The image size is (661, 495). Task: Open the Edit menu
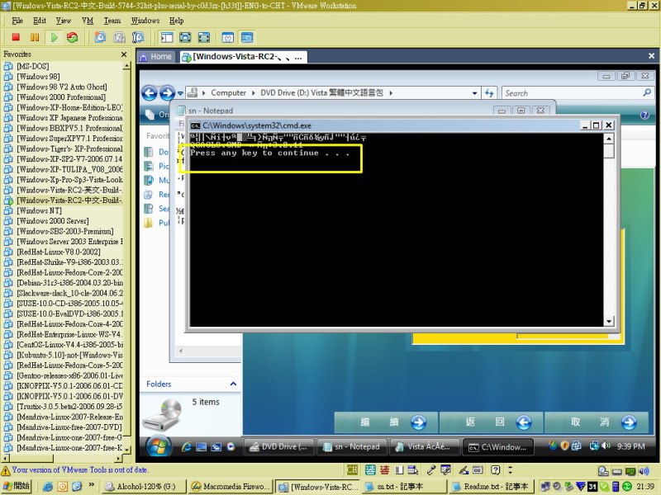40,21
